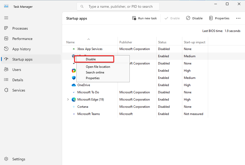245x165 pixels.
Task: Click the OneDrive cloud icon
Action: coord(74,85)
